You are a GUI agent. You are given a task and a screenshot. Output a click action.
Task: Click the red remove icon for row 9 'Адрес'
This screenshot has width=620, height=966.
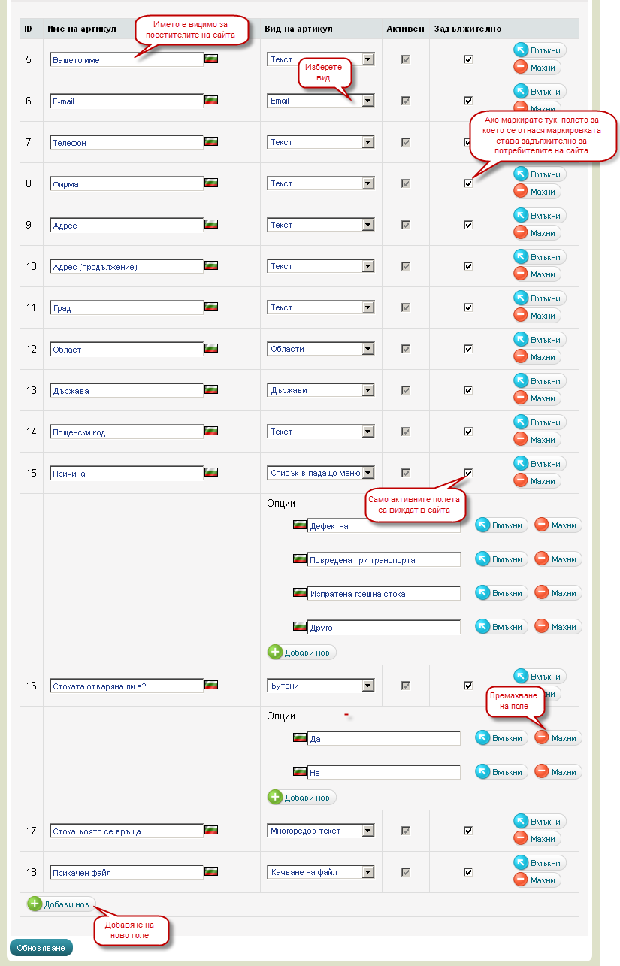click(522, 233)
